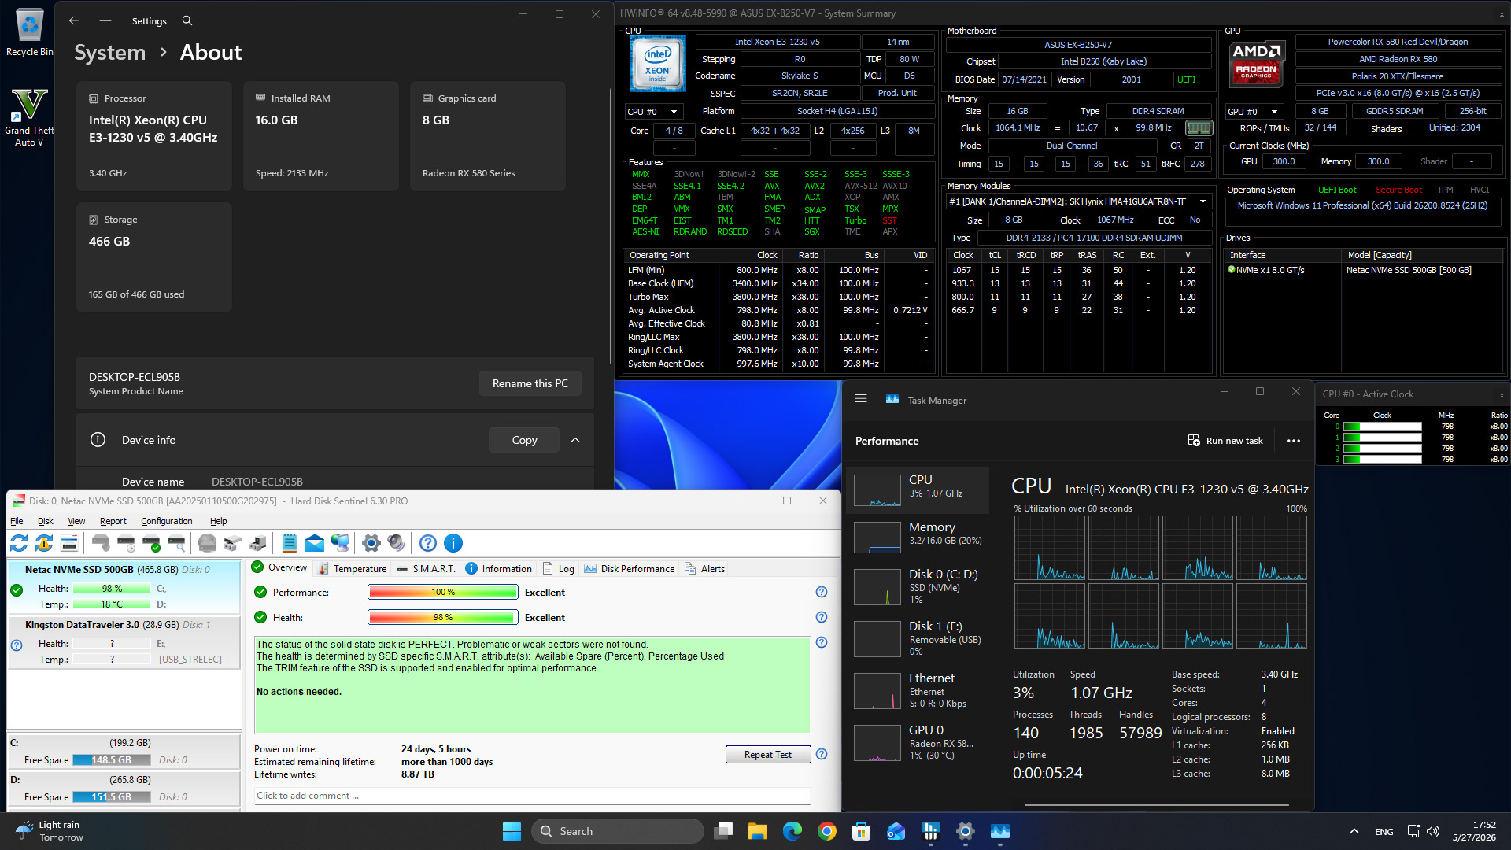Click the speaker sound icon in Sentinel toolbar
Image resolution: width=1511 pixels, height=850 pixels.
point(397,543)
